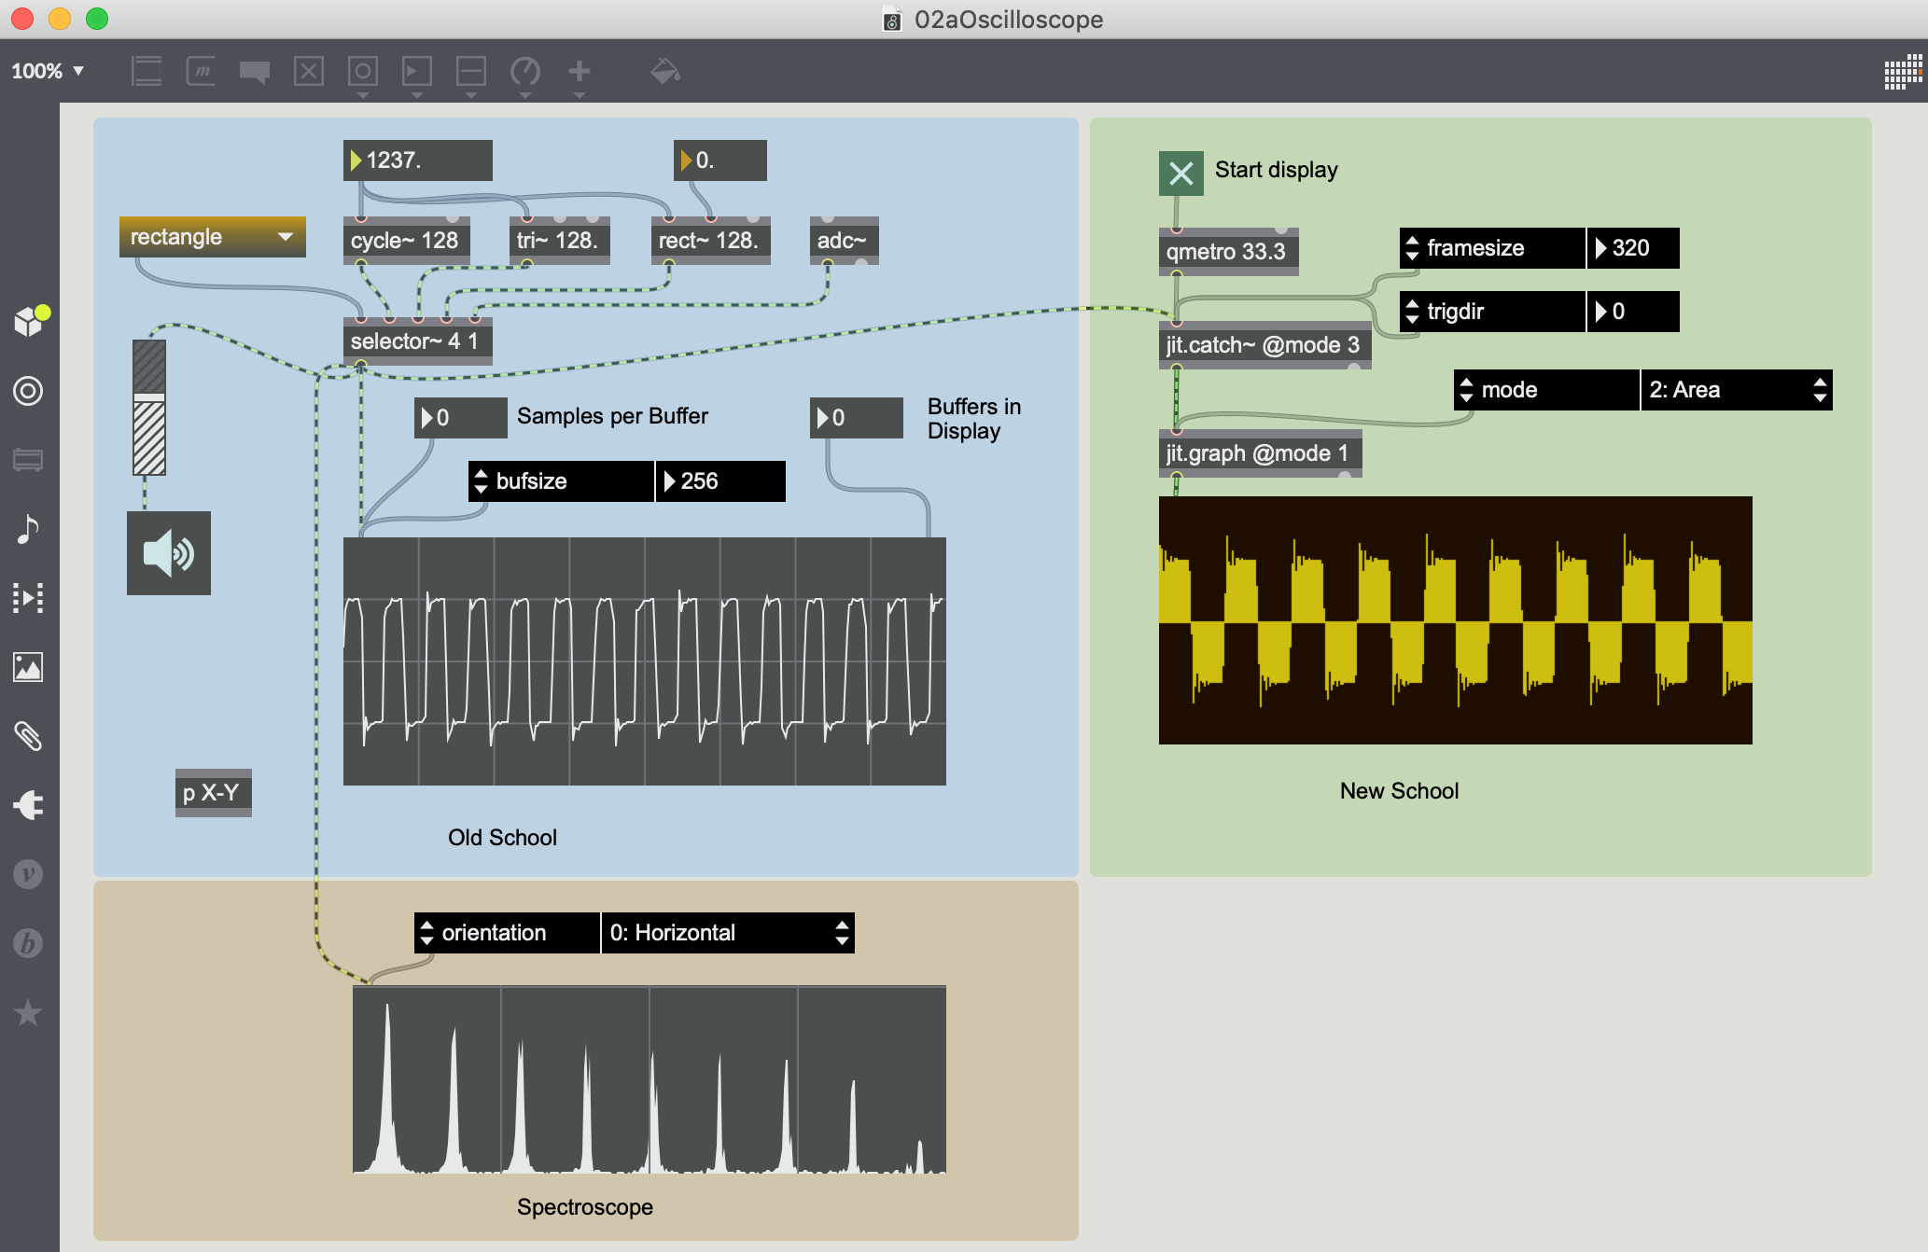
Task: Open the images sidebar icon
Action: click(x=28, y=667)
